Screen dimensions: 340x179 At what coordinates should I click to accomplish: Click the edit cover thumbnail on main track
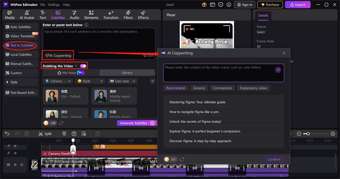34,165
